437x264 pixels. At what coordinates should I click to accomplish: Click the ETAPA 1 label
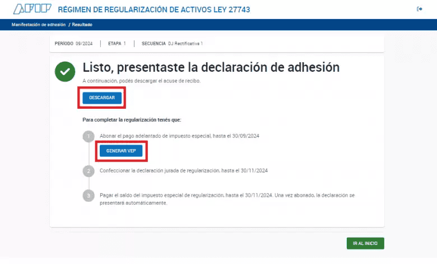pyautogui.click(x=117, y=43)
